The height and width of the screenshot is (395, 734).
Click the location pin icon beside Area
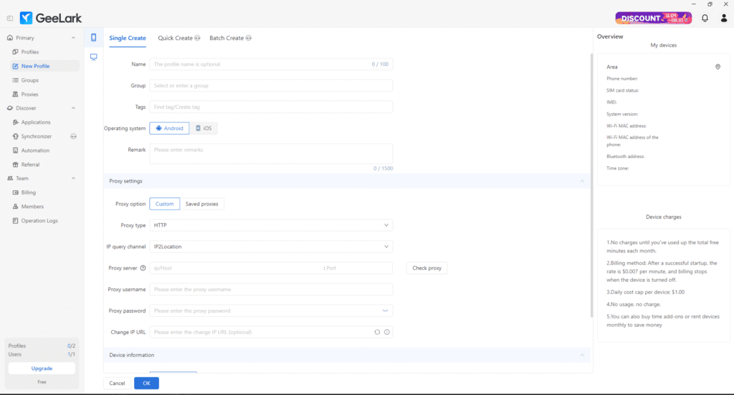pyautogui.click(x=718, y=67)
